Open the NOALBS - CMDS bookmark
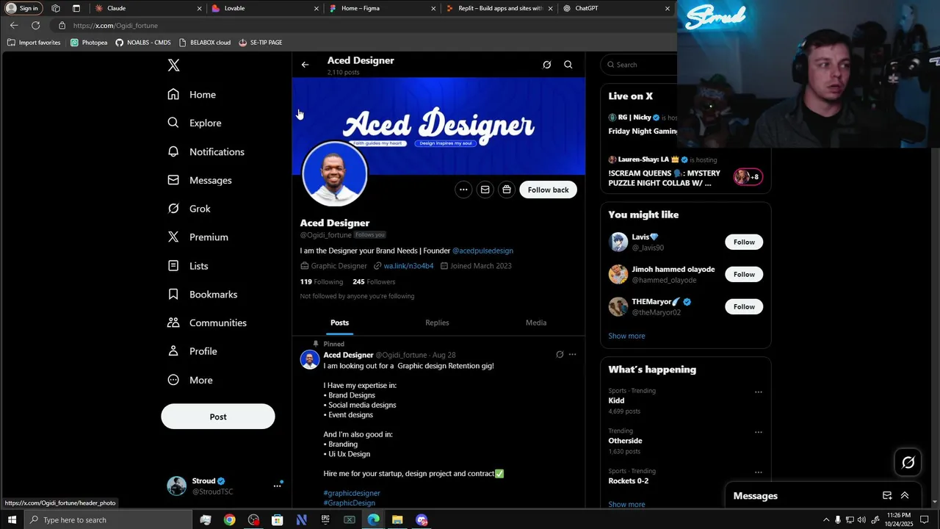The height and width of the screenshot is (529, 940). click(143, 43)
